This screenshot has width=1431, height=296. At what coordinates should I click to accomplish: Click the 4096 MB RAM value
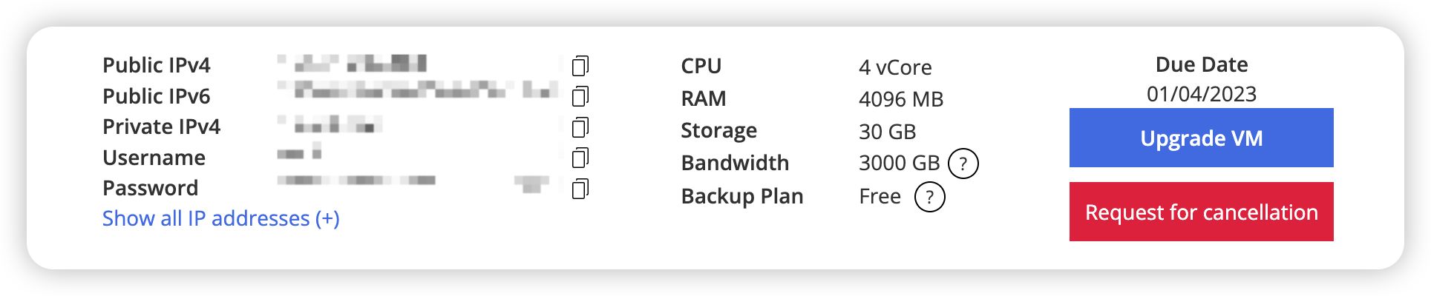tap(901, 99)
